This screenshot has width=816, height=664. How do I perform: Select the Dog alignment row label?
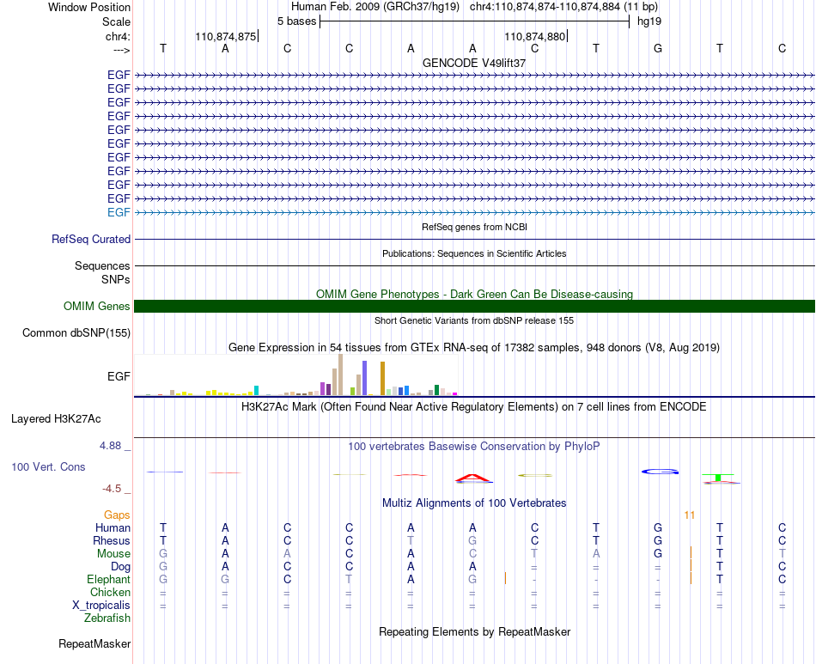coord(120,567)
